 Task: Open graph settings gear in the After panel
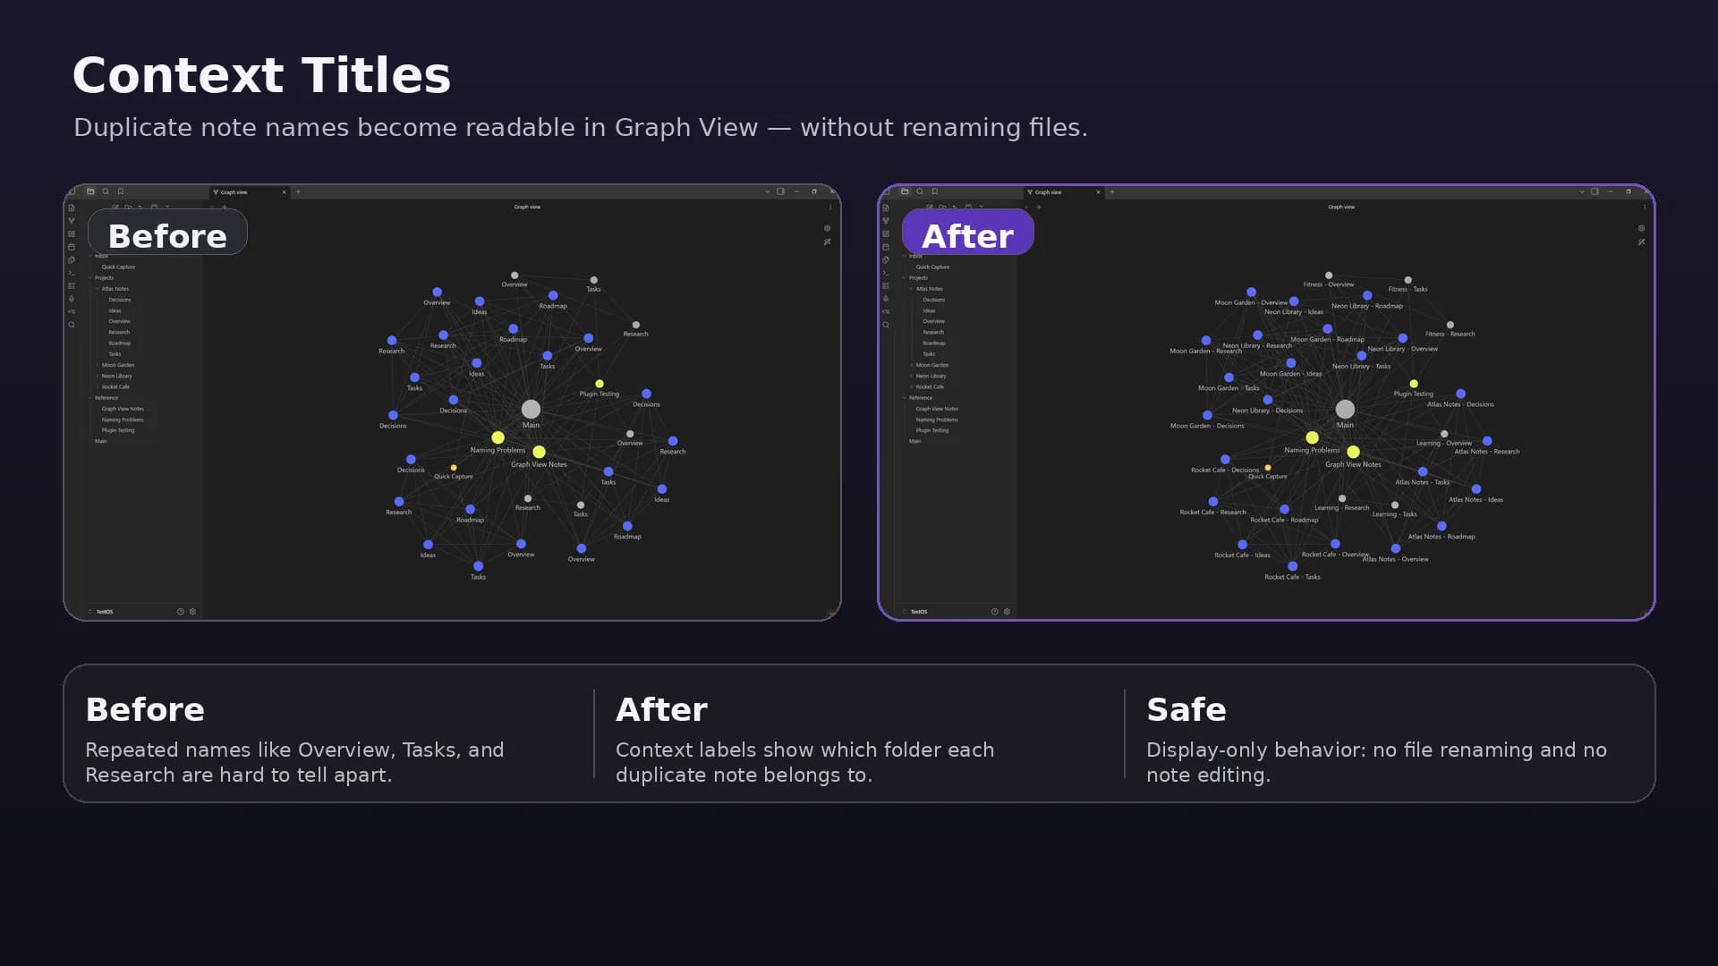(1641, 228)
